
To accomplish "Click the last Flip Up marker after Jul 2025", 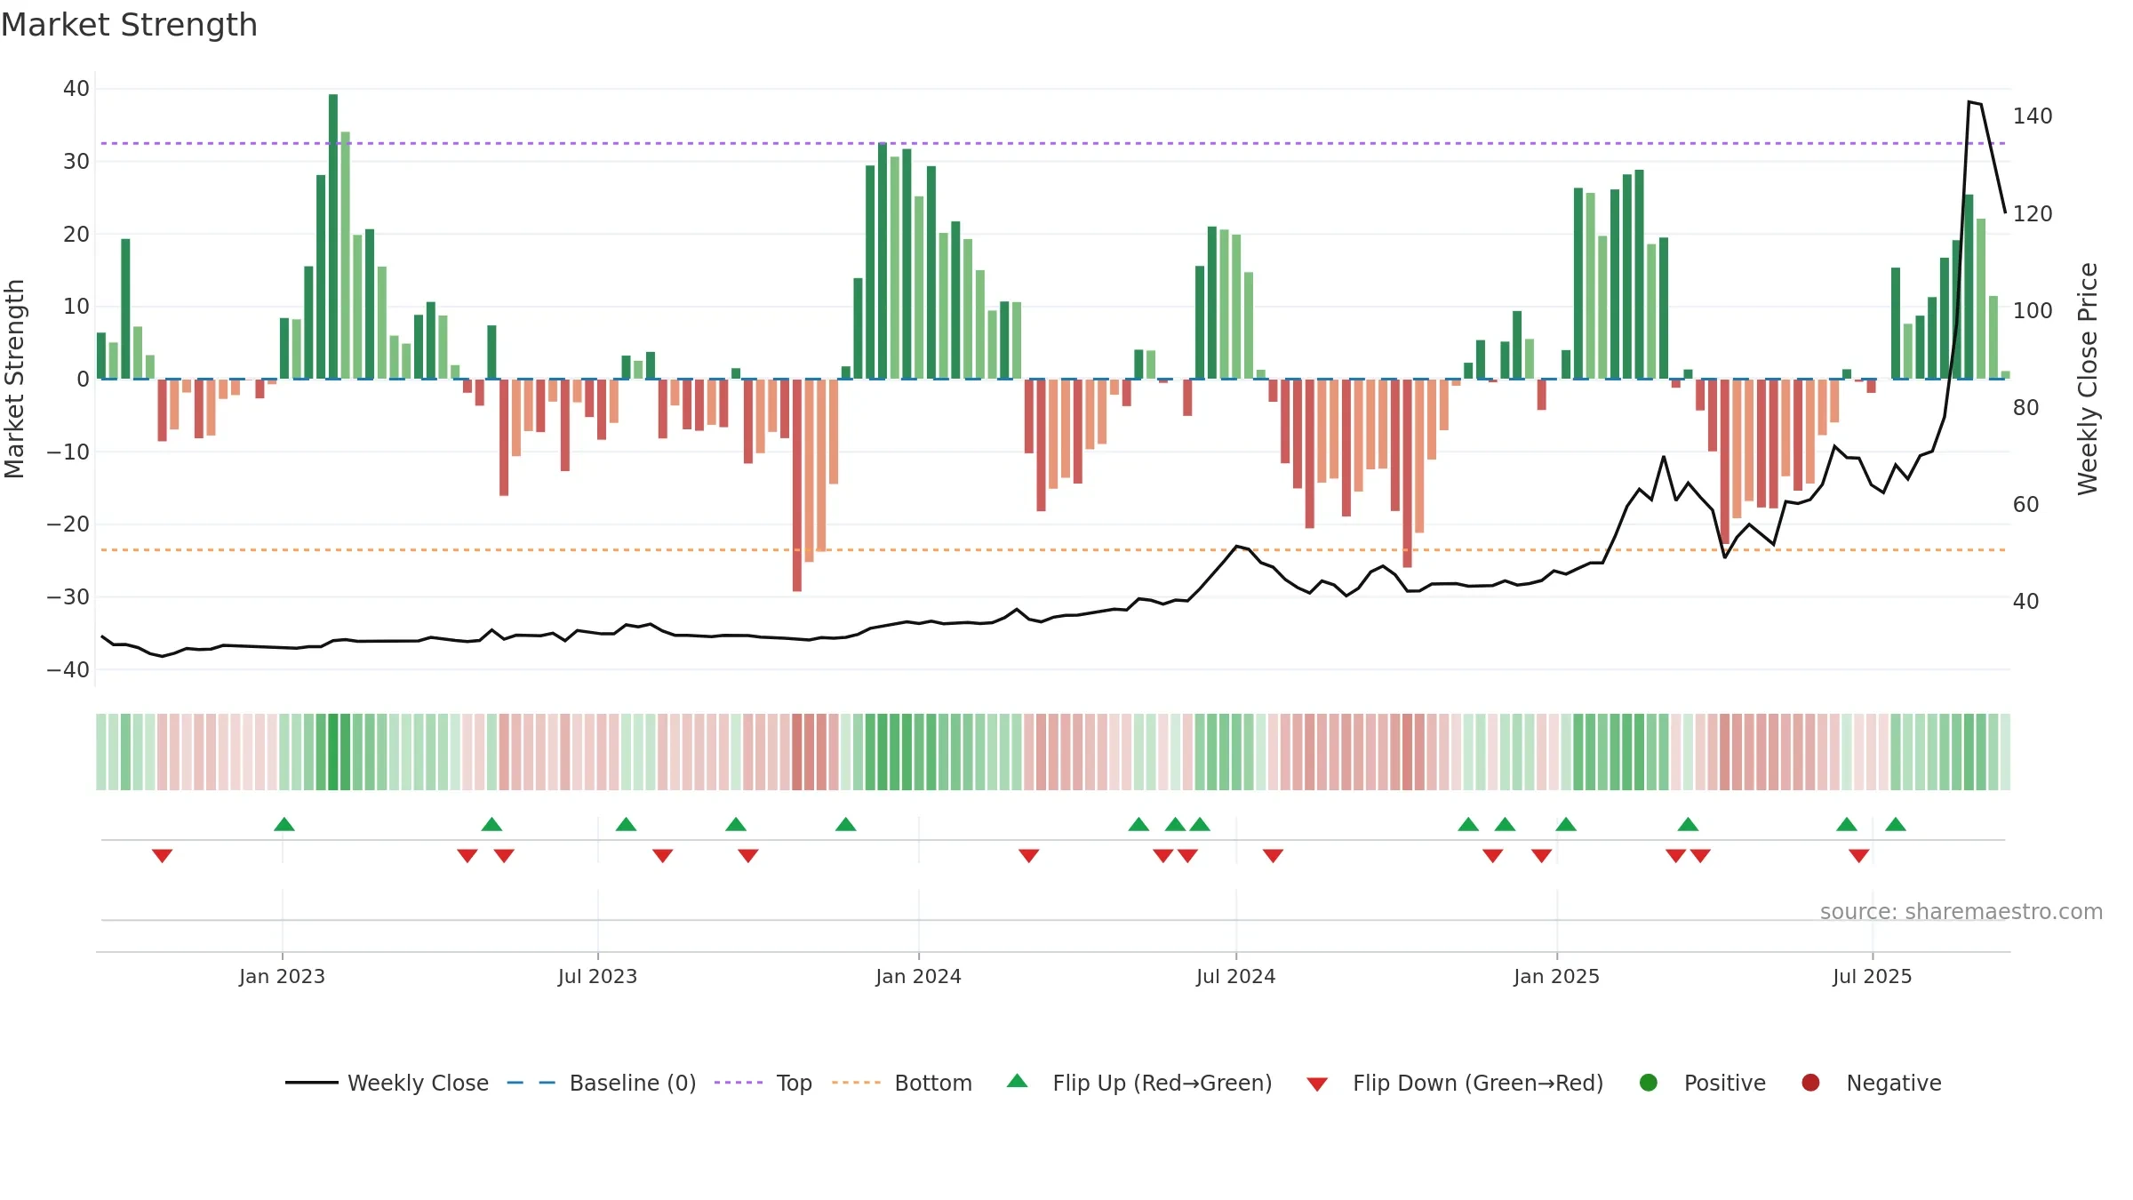I will pos(1896,824).
